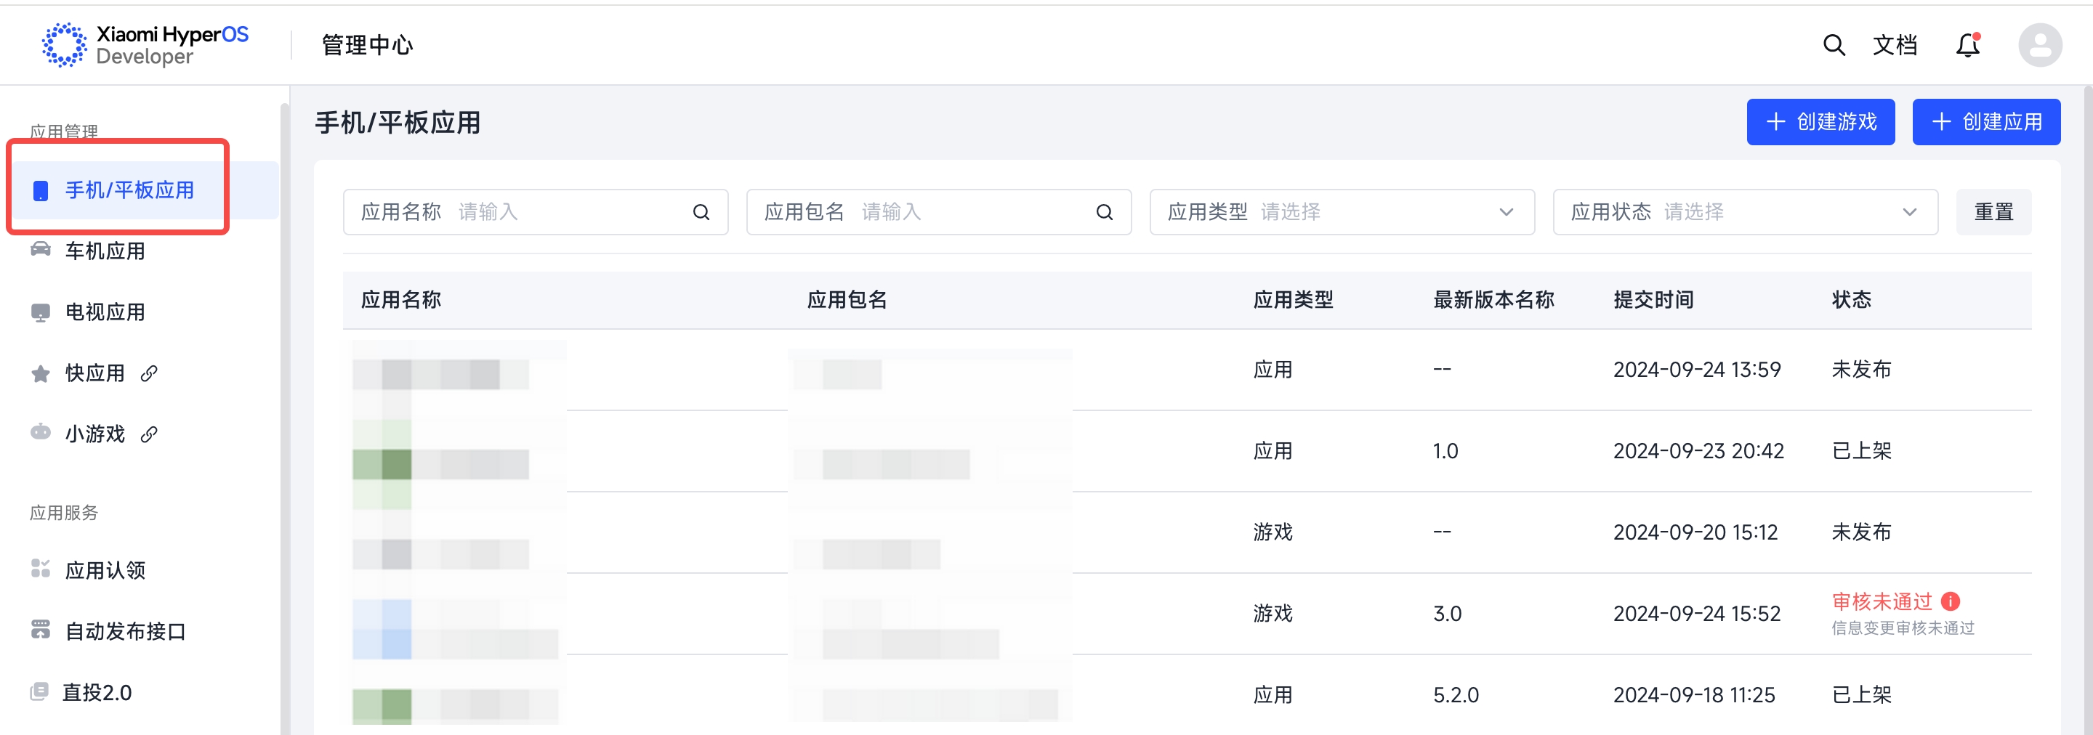The height and width of the screenshot is (735, 2093).
Task: Click the external link icon after 快应用
Action: click(149, 373)
